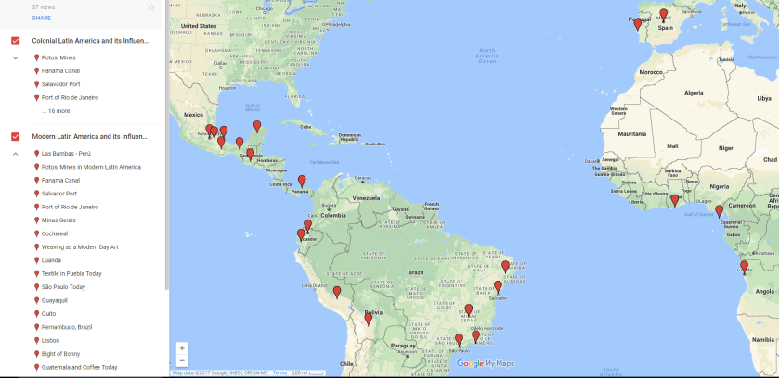Click the map marker on Panama
This screenshot has width=779, height=378.
302,181
